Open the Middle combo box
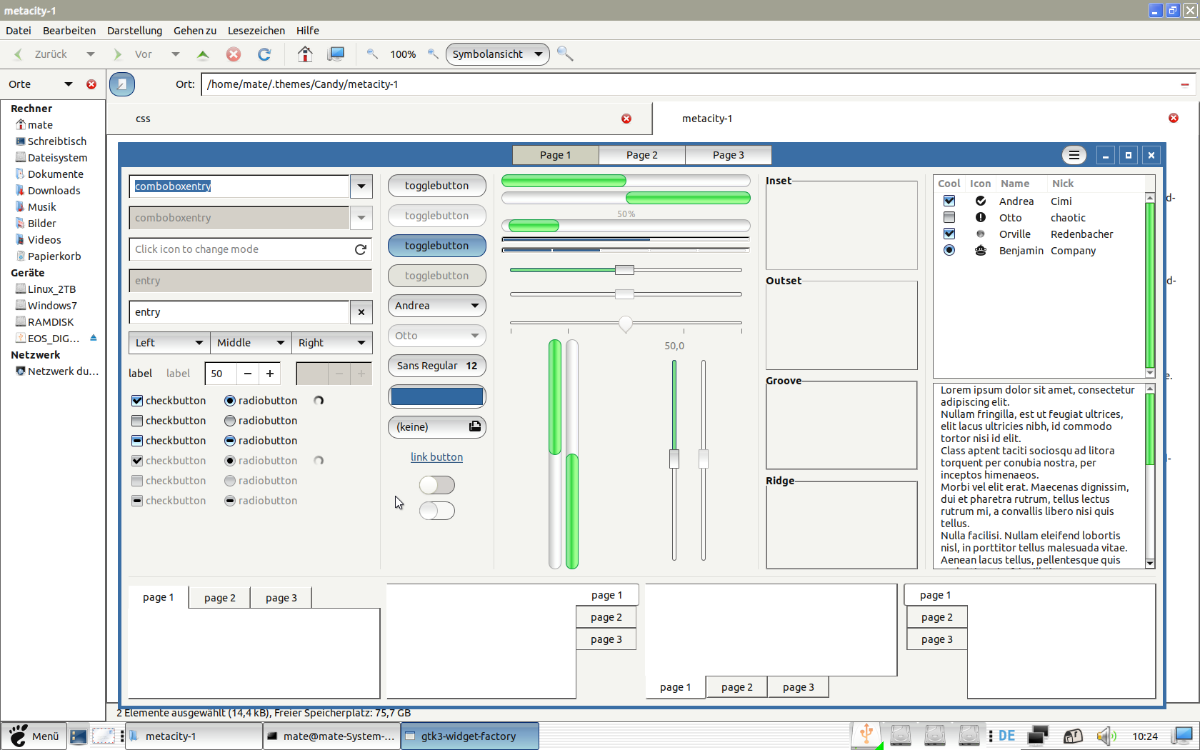Screen dimensions: 1200x750 (x=251, y=343)
